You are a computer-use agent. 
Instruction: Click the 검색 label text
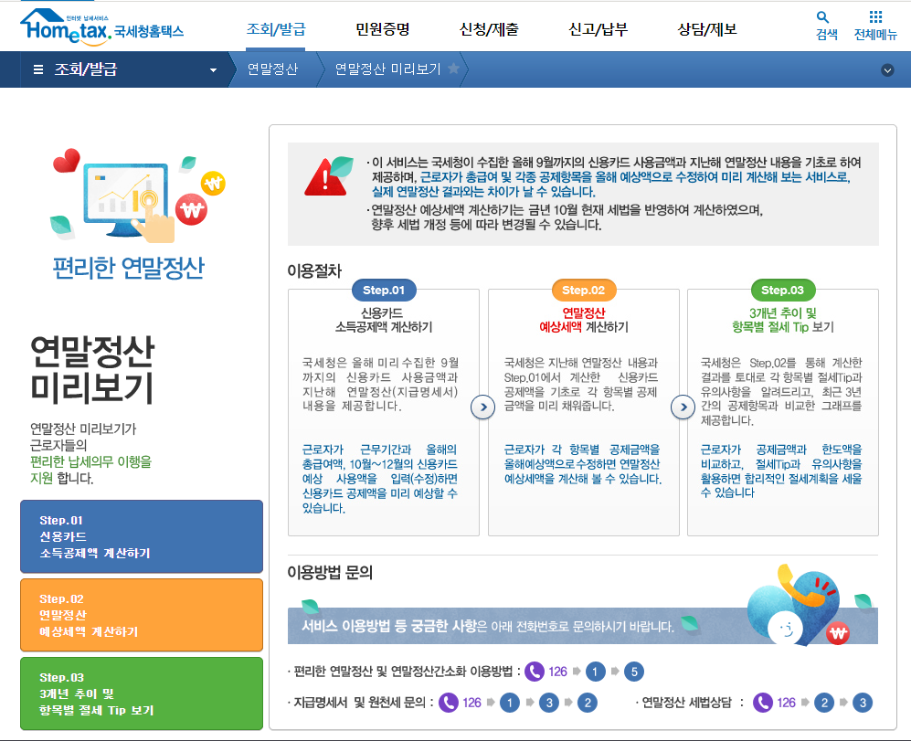[827, 35]
